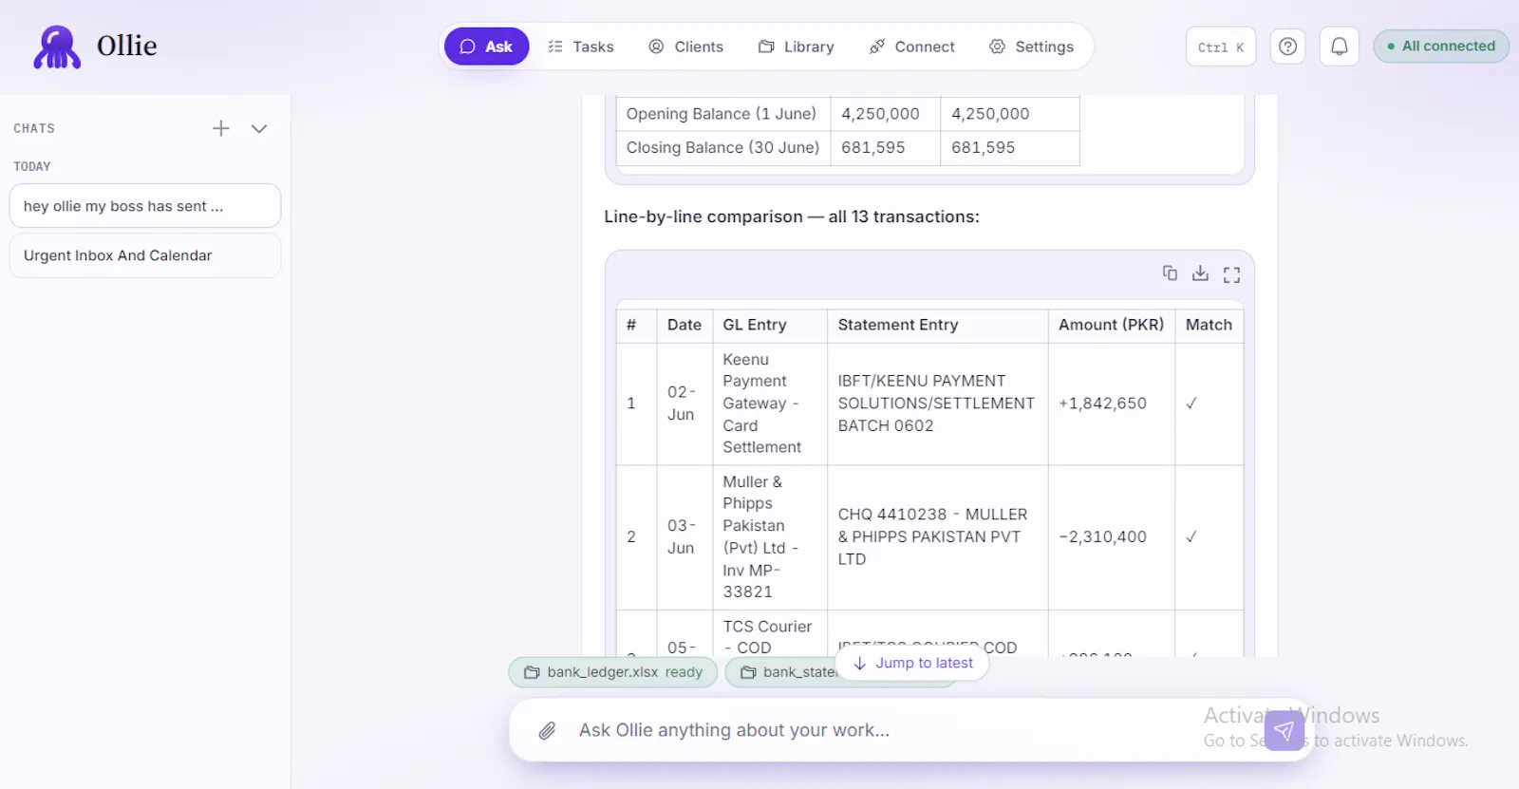Switch to the Tasks tab
This screenshot has height=789, width=1519.
[581, 47]
